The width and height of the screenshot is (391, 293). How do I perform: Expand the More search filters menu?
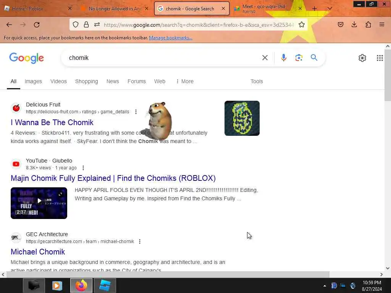coord(184,82)
